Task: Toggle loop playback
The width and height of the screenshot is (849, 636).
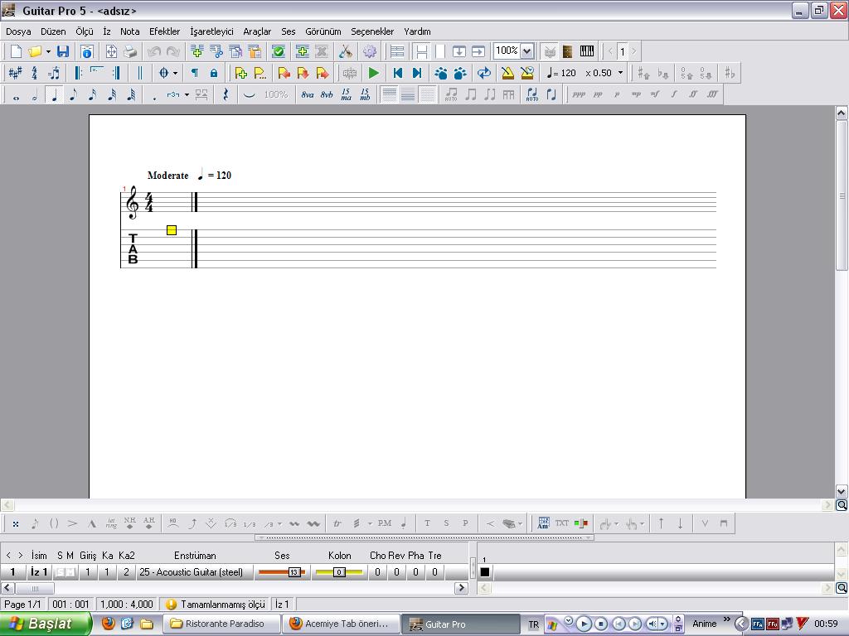Action: (x=484, y=73)
